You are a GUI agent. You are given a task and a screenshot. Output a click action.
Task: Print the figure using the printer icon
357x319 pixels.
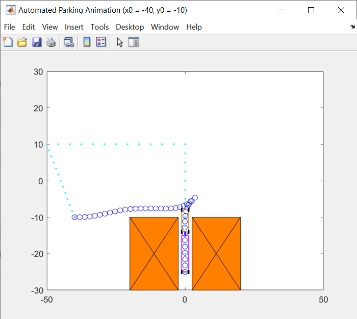click(x=51, y=42)
